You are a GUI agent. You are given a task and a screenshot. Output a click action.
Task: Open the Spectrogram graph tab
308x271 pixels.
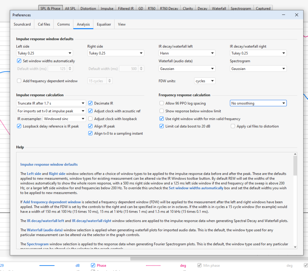pos(241,8)
